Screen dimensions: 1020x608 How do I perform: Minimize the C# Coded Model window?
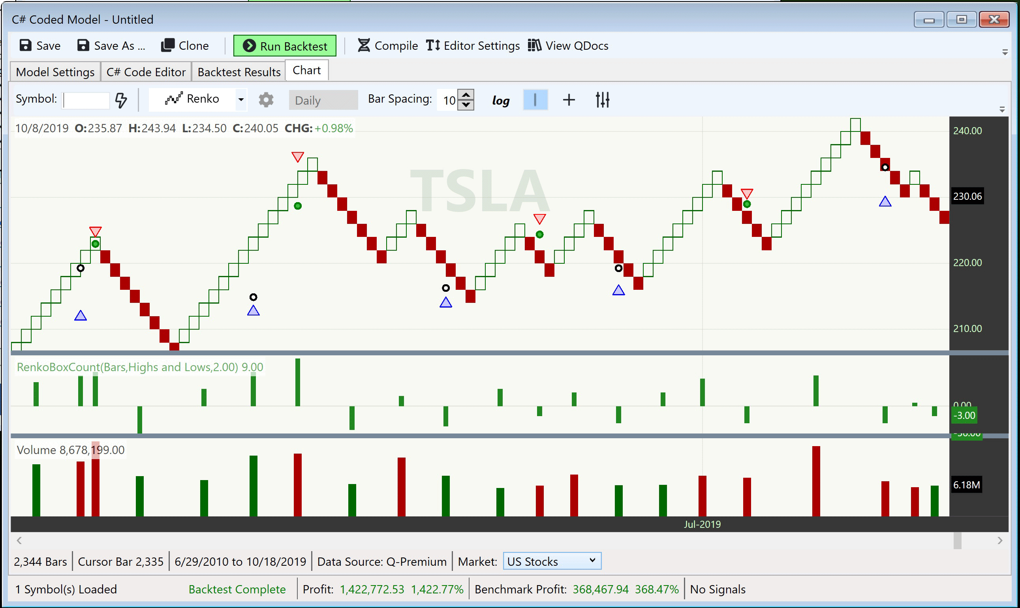(929, 20)
